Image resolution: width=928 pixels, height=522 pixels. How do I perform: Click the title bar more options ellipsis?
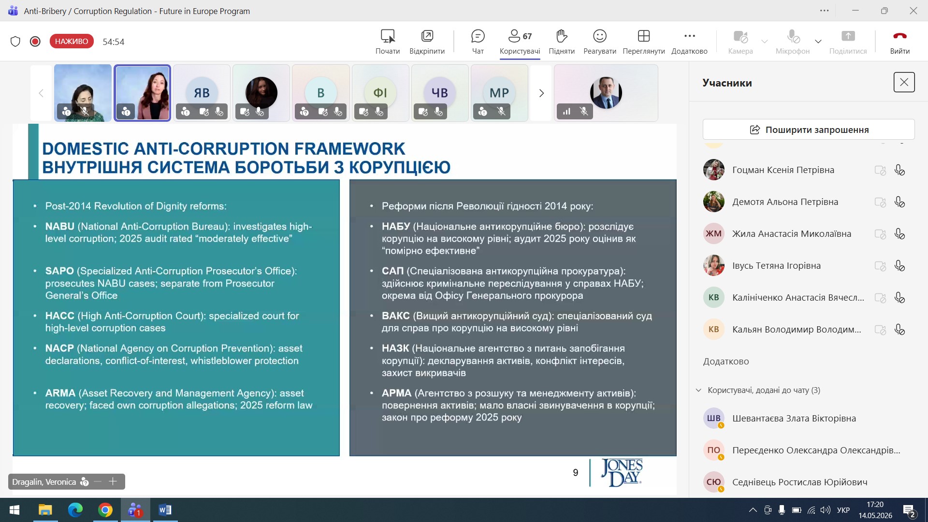(x=825, y=11)
